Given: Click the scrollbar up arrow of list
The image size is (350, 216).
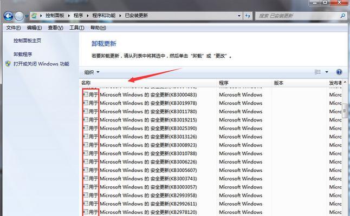Looking at the screenshot, I should [345, 83].
